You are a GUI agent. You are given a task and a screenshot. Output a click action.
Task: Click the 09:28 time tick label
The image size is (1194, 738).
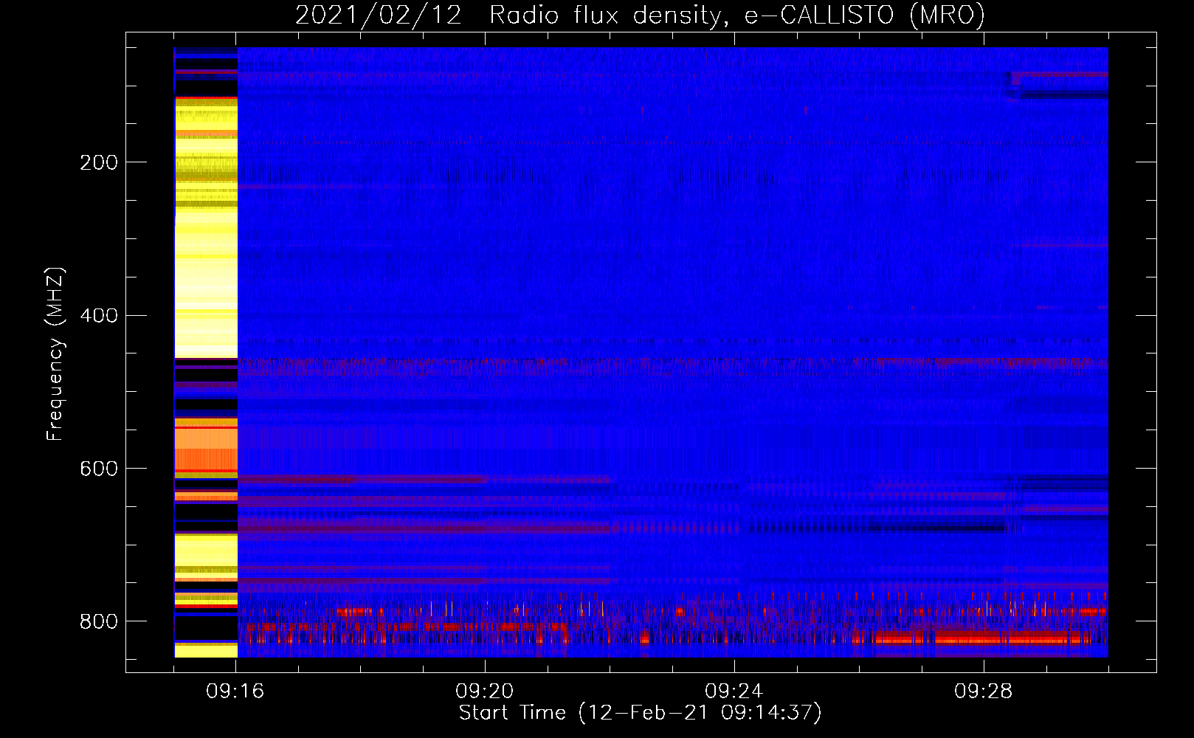point(984,692)
